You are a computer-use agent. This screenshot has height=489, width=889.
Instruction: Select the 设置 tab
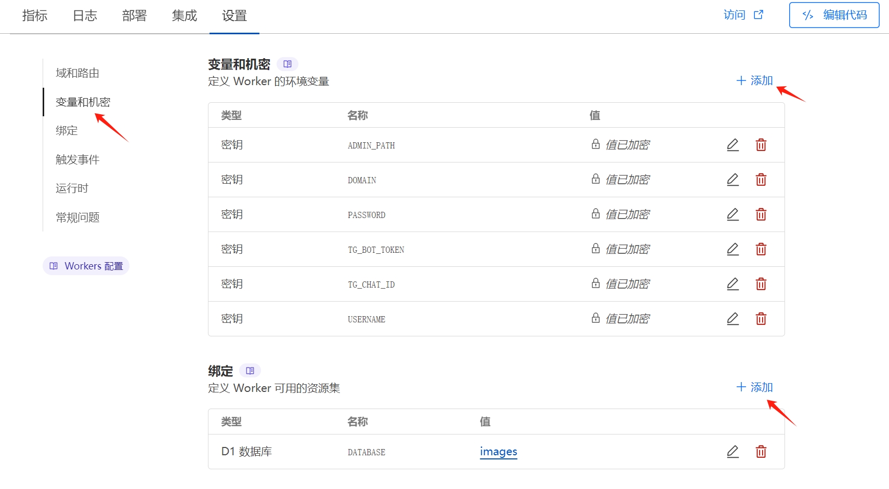click(234, 16)
